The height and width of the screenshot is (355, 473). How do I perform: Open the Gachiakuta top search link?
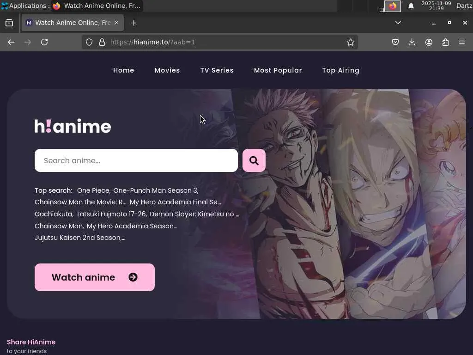click(54, 214)
